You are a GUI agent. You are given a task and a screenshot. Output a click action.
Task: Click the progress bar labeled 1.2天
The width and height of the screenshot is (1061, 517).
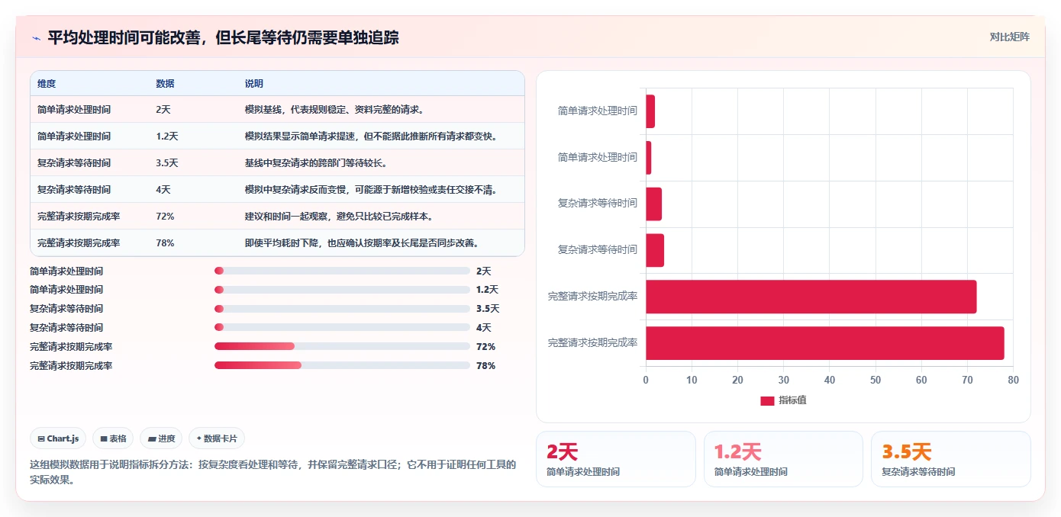click(x=342, y=290)
